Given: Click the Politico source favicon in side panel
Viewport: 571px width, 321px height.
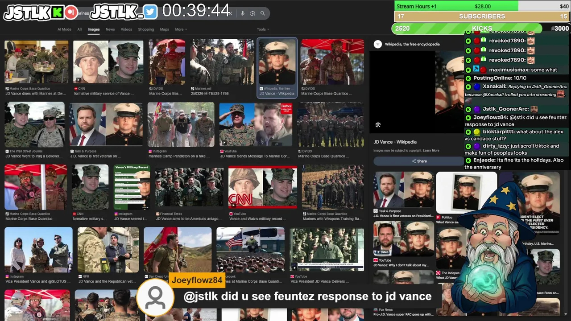Looking at the screenshot, I should [438, 218].
